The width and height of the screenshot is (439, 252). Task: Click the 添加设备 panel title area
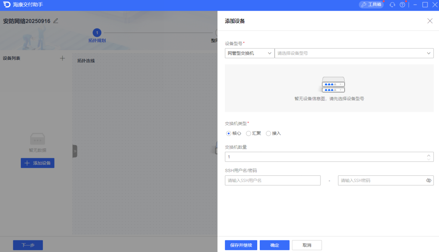(234, 21)
